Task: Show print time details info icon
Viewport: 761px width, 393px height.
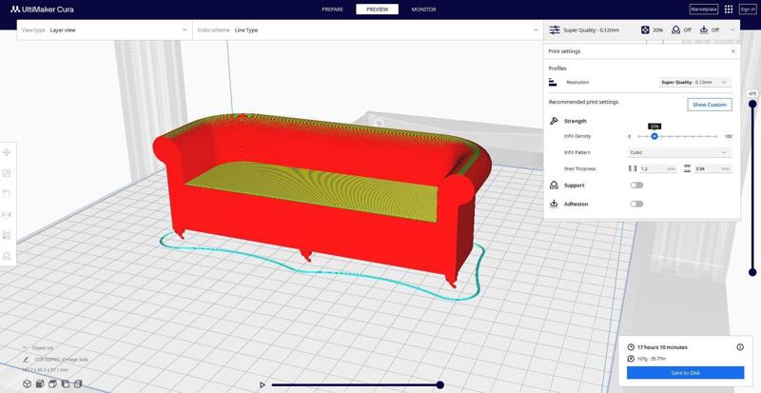Action: 740,347
